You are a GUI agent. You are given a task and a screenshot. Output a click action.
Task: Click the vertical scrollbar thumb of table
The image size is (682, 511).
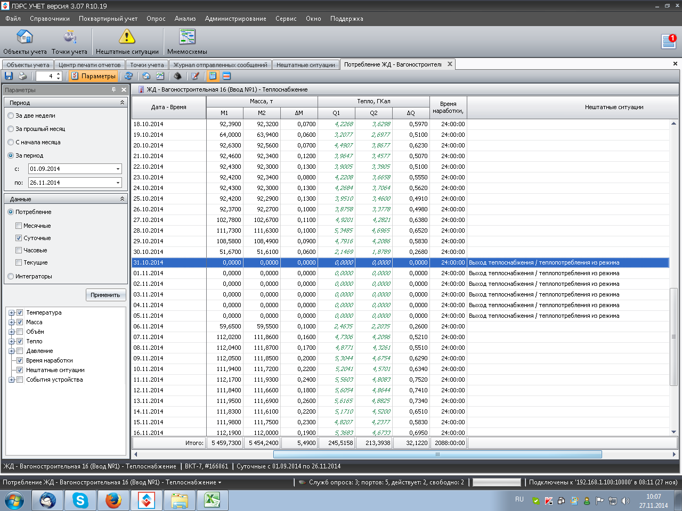point(673,336)
